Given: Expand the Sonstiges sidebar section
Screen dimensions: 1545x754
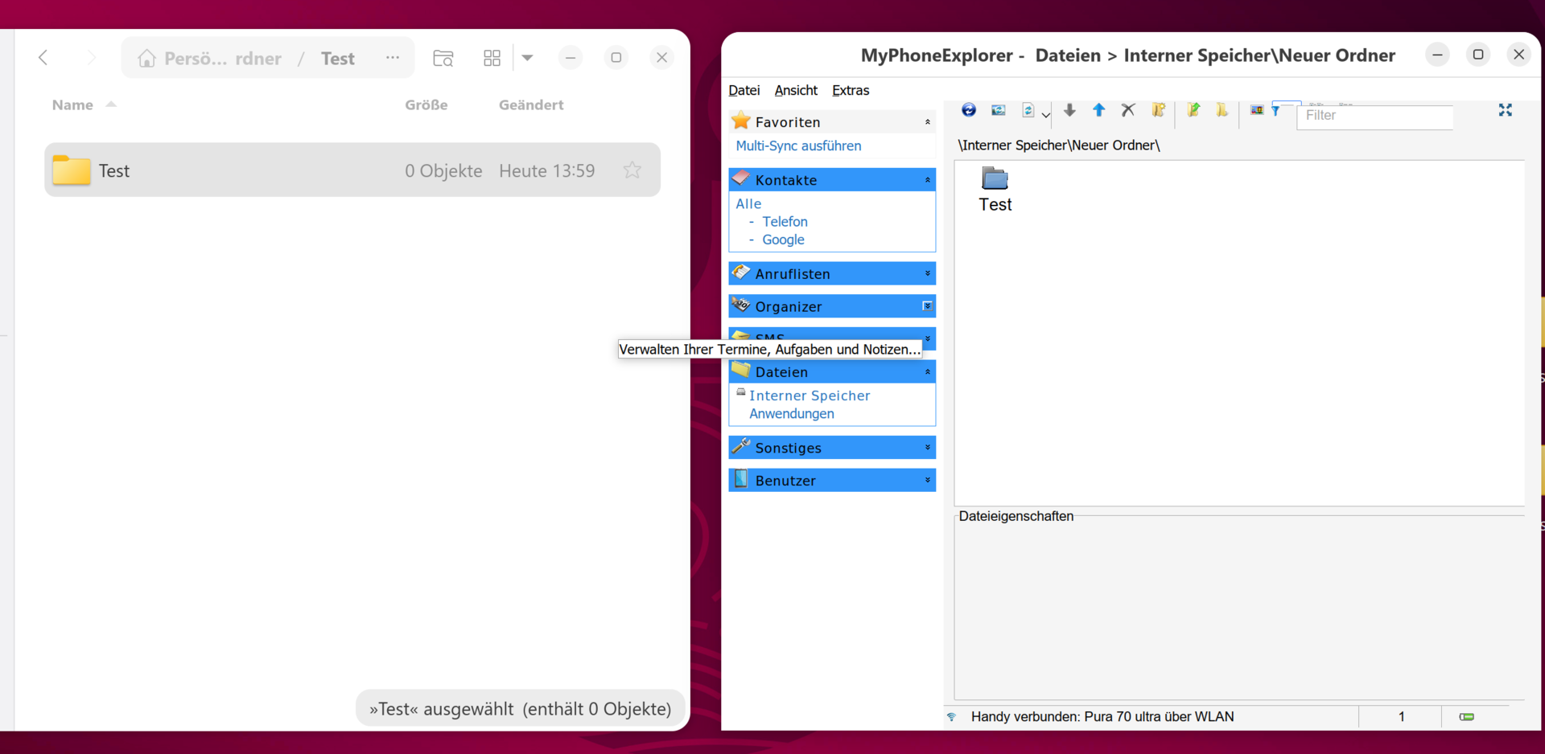Looking at the screenshot, I should (927, 448).
